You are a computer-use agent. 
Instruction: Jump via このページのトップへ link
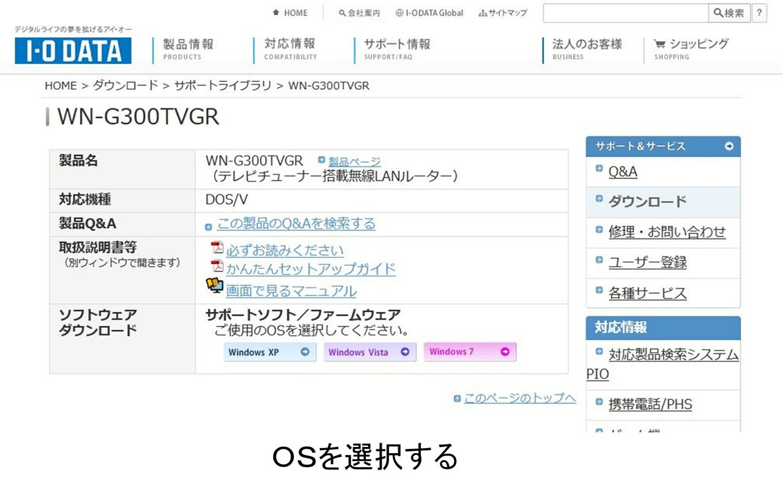[520, 399]
